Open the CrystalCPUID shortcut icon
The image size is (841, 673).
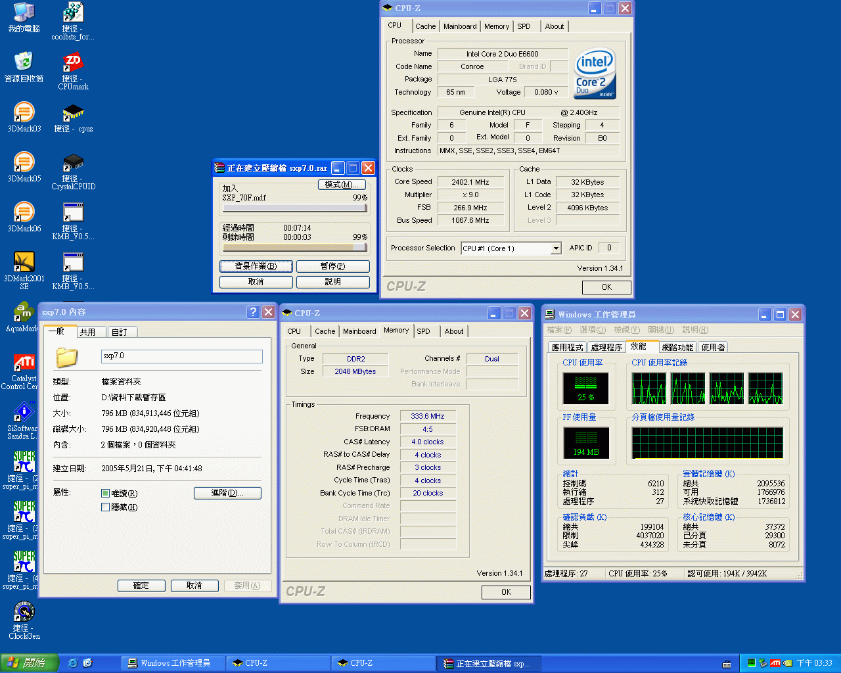(x=73, y=172)
